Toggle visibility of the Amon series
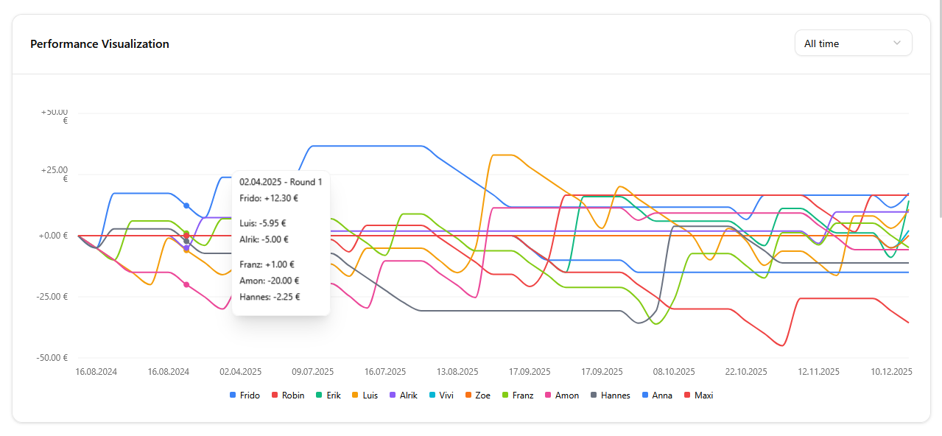The height and width of the screenshot is (436, 942). (549, 395)
